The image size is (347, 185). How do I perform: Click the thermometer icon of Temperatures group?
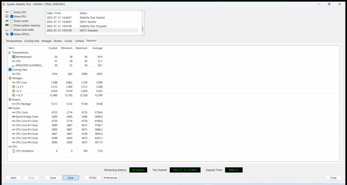click(10, 52)
